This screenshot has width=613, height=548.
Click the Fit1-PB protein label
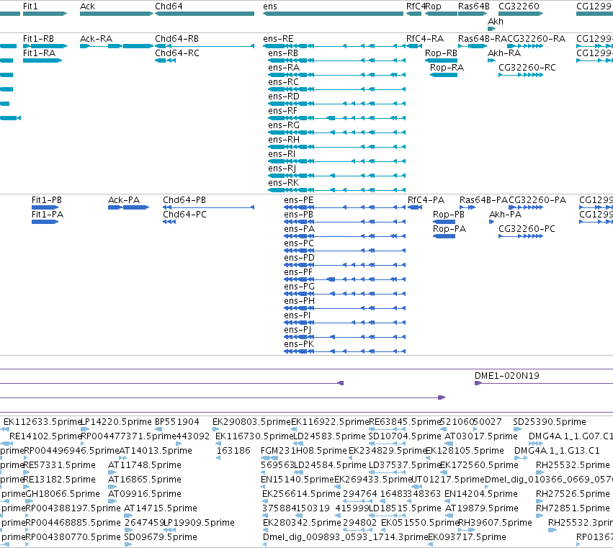(x=47, y=200)
